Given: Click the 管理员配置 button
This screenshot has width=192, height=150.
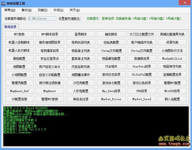Looking at the screenshot, I should [x=19, y=83].
